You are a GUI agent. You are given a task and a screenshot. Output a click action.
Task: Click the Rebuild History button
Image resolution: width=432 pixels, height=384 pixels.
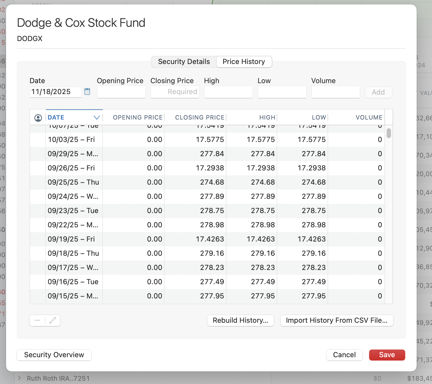click(240, 321)
